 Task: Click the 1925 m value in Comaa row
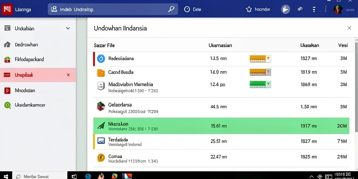[309, 157]
